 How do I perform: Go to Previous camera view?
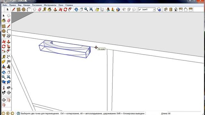pos(4,82)
